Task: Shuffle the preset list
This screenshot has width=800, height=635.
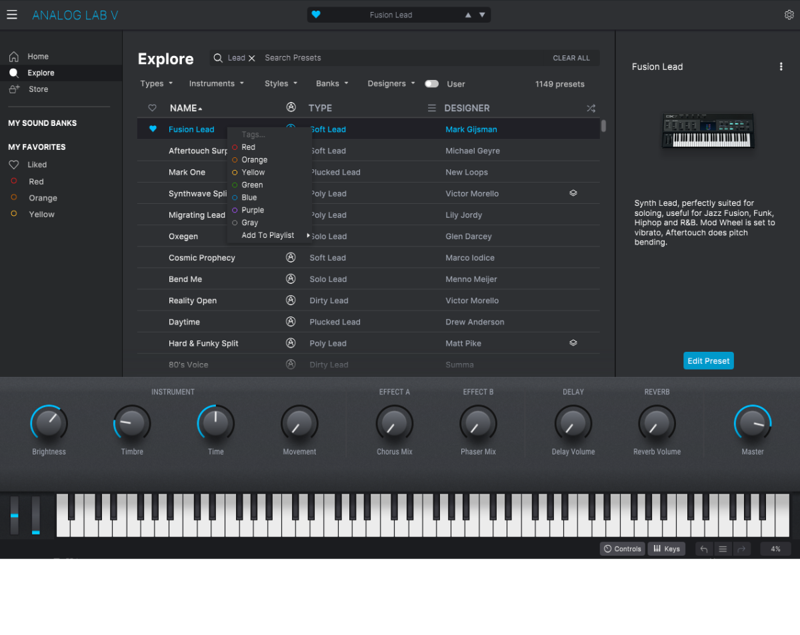Action: click(x=591, y=108)
